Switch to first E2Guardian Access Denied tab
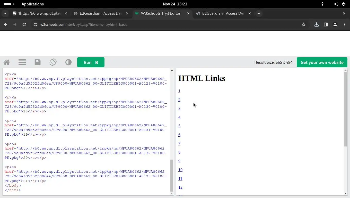Screen dimensions: 350x198 pos(101,13)
